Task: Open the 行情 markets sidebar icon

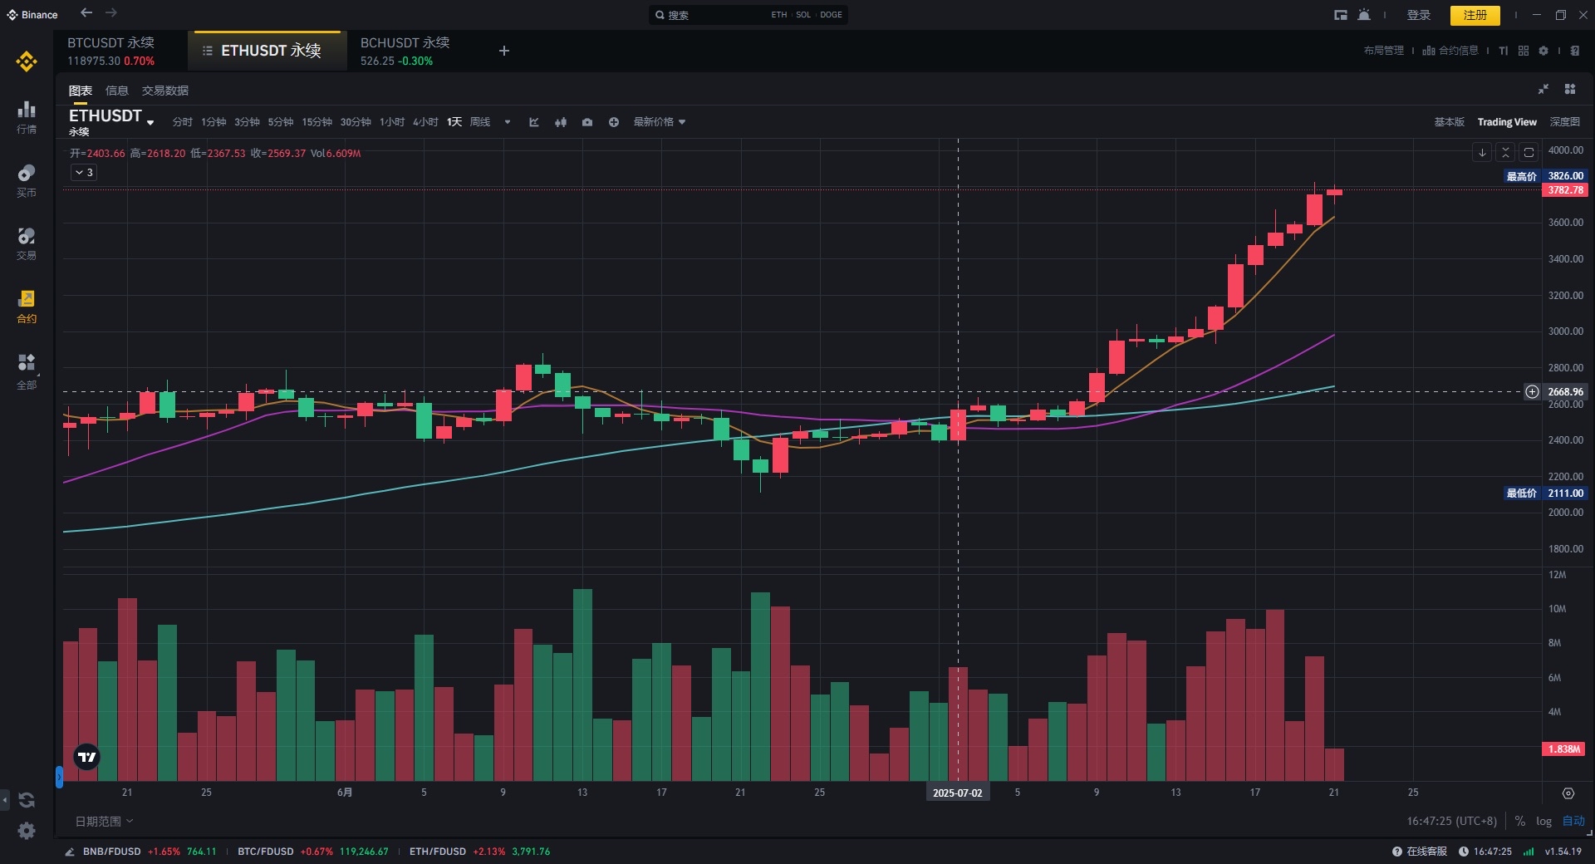Action: click(27, 116)
